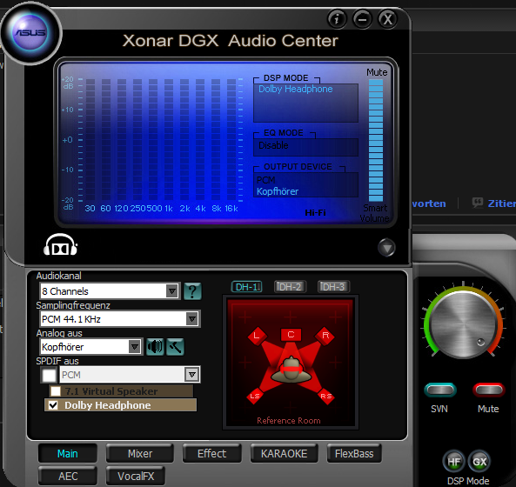The width and height of the screenshot is (516, 487).
Task: Click the Reference Room label
Action: coord(289,421)
